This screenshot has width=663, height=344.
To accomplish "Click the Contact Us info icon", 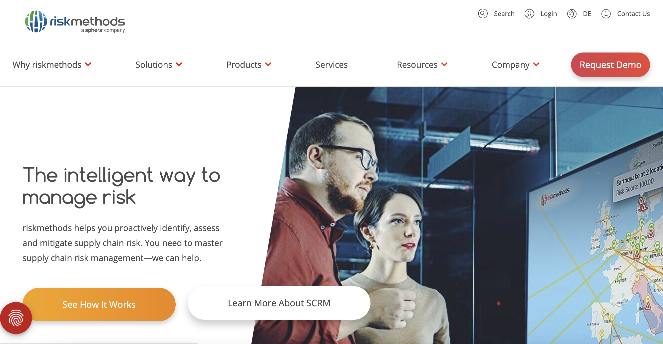I will (606, 14).
